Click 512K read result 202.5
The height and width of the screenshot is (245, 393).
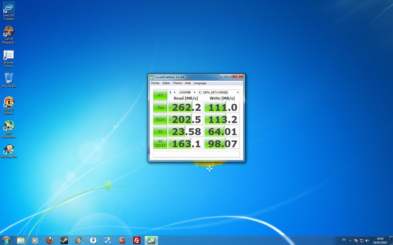pos(186,119)
